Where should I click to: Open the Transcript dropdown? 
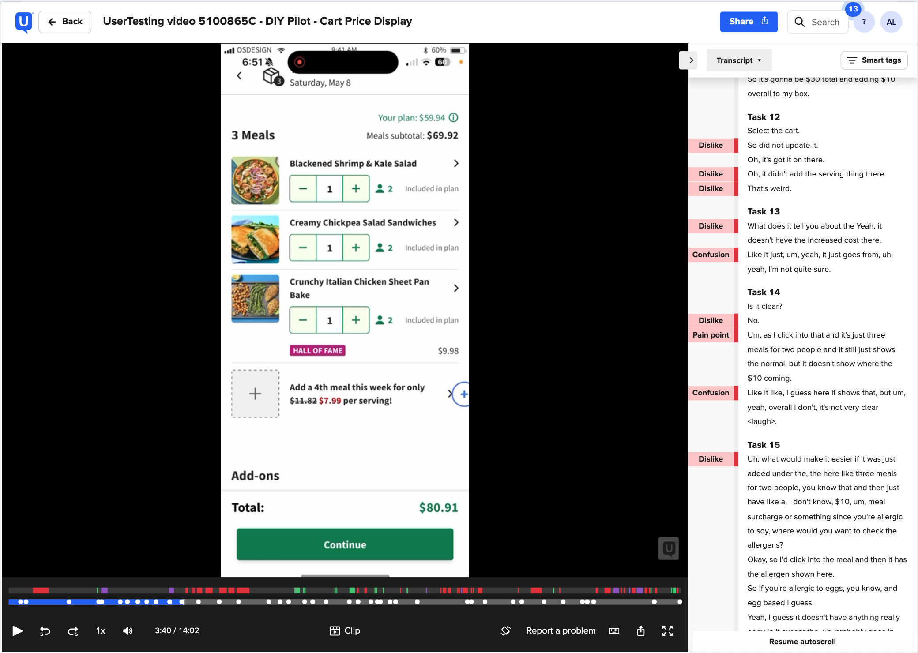click(738, 60)
